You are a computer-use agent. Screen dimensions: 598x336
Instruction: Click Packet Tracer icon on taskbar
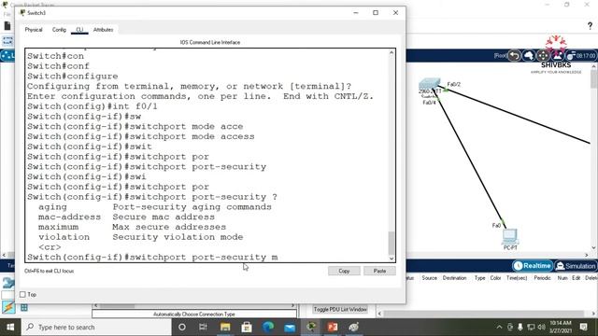pyautogui.click(x=311, y=327)
